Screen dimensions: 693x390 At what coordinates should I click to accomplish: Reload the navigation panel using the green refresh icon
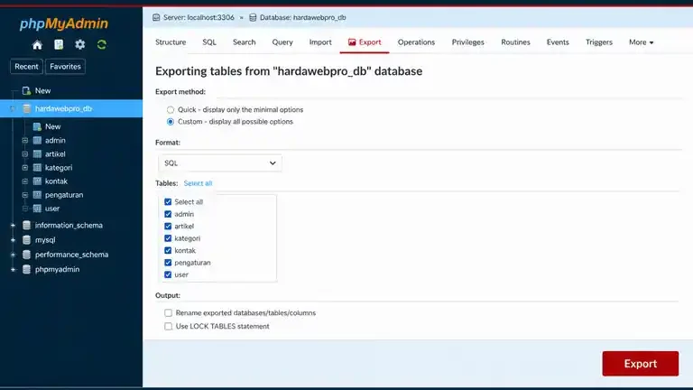(x=102, y=44)
